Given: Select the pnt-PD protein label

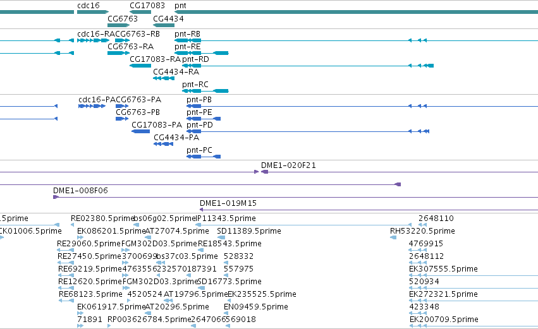Looking at the screenshot, I should click(200, 125).
